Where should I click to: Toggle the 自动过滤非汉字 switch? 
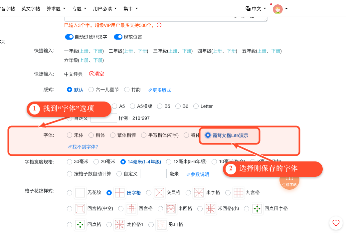69,37
